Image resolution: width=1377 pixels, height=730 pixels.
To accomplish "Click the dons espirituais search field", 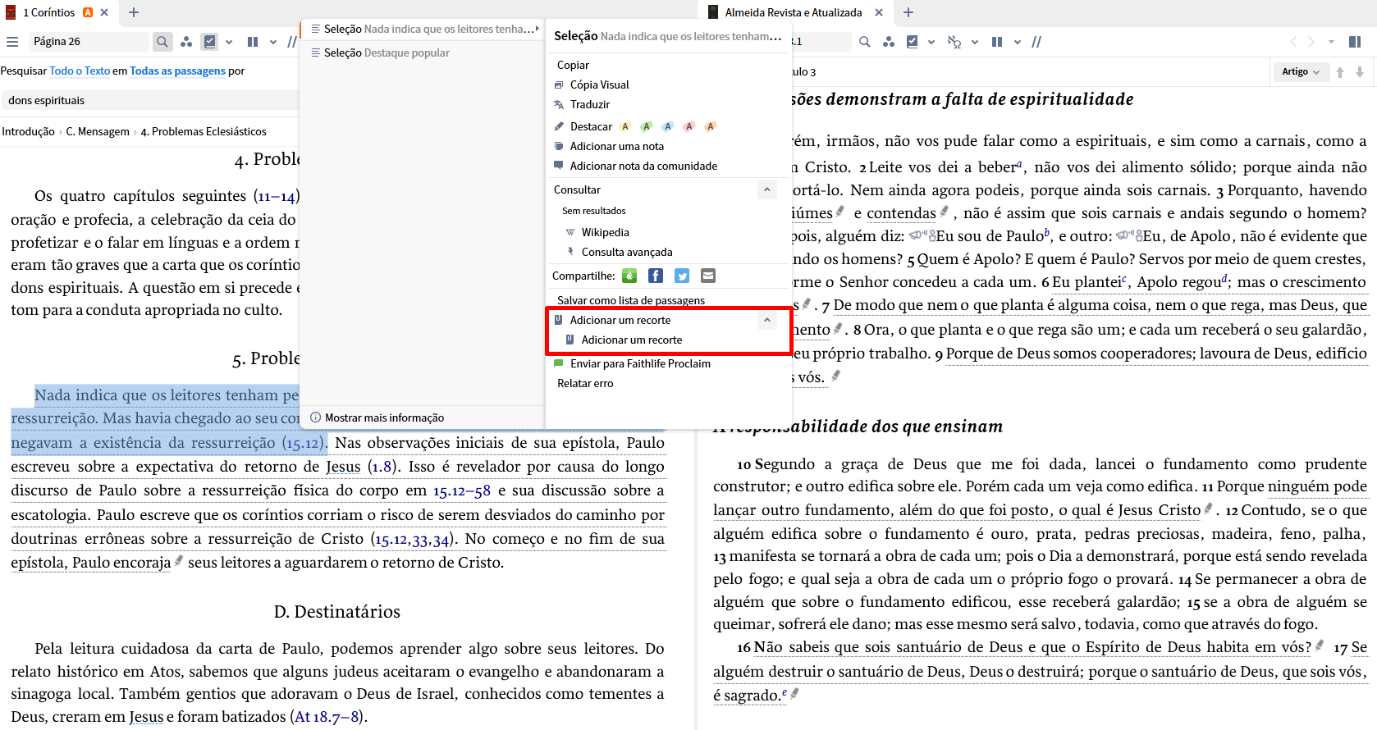I will coord(152,100).
